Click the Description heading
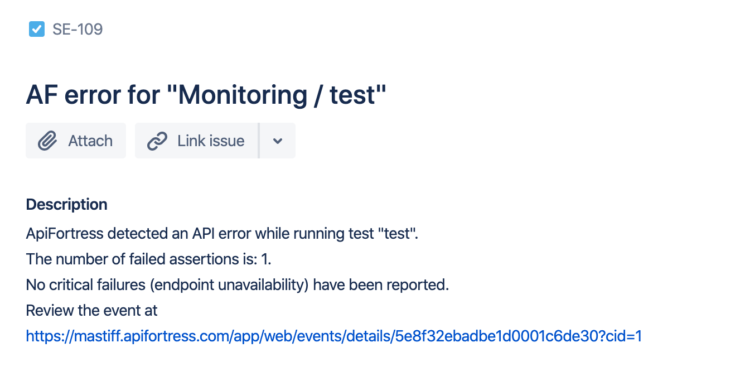 coord(66,205)
